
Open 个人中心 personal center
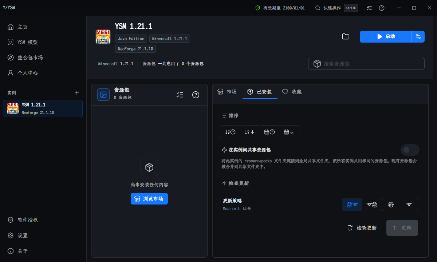[43, 73]
